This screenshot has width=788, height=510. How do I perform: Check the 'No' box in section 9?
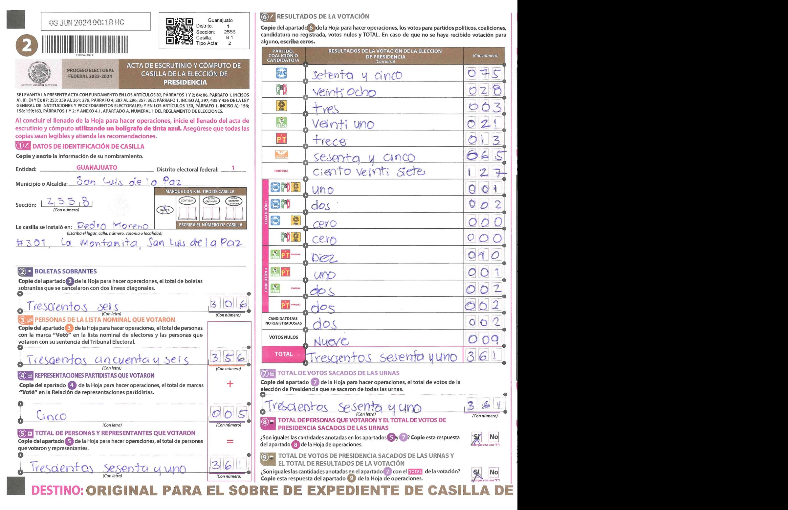[x=493, y=472]
